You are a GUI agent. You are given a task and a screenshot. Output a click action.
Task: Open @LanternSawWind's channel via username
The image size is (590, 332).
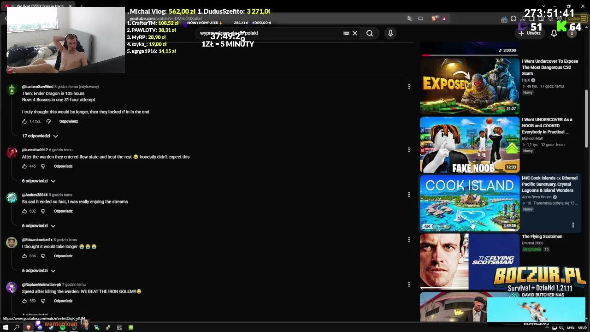pos(38,87)
